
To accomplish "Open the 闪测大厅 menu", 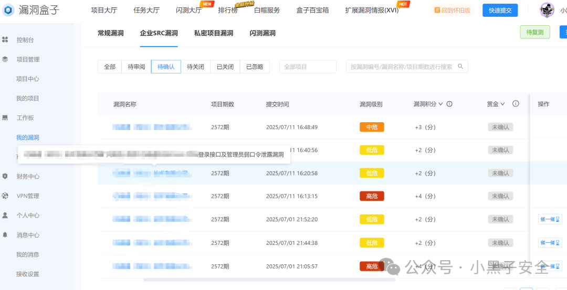I will [188, 10].
